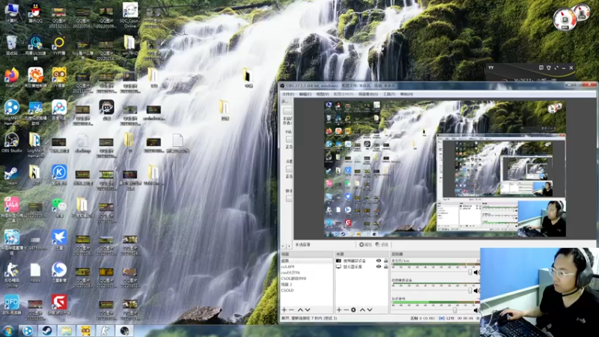
Task: Open the Tencent QQ penguin desktop icon
Action: [x=35, y=13]
